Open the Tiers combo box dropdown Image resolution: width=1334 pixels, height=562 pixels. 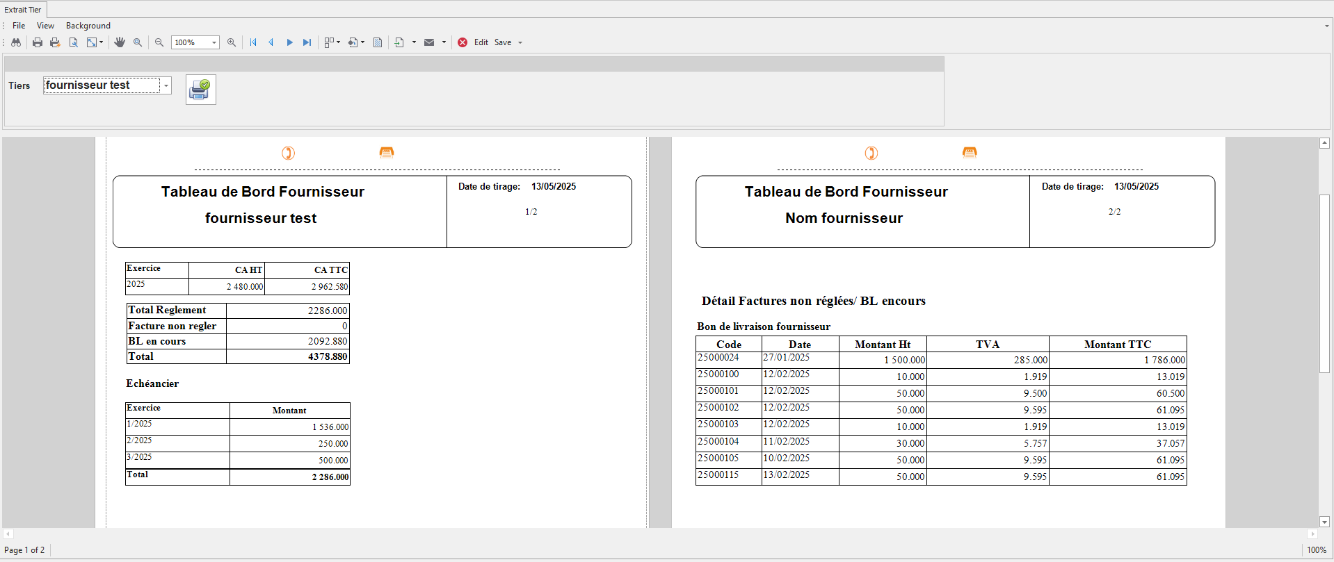pyautogui.click(x=166, y=85)
